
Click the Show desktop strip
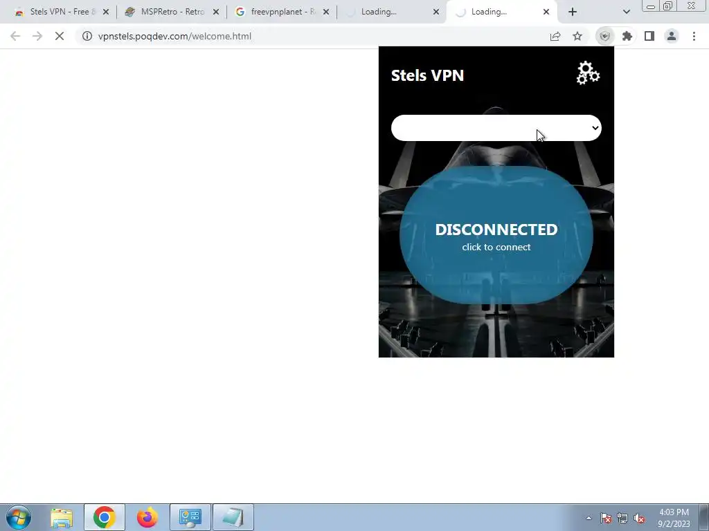[704, 518]
